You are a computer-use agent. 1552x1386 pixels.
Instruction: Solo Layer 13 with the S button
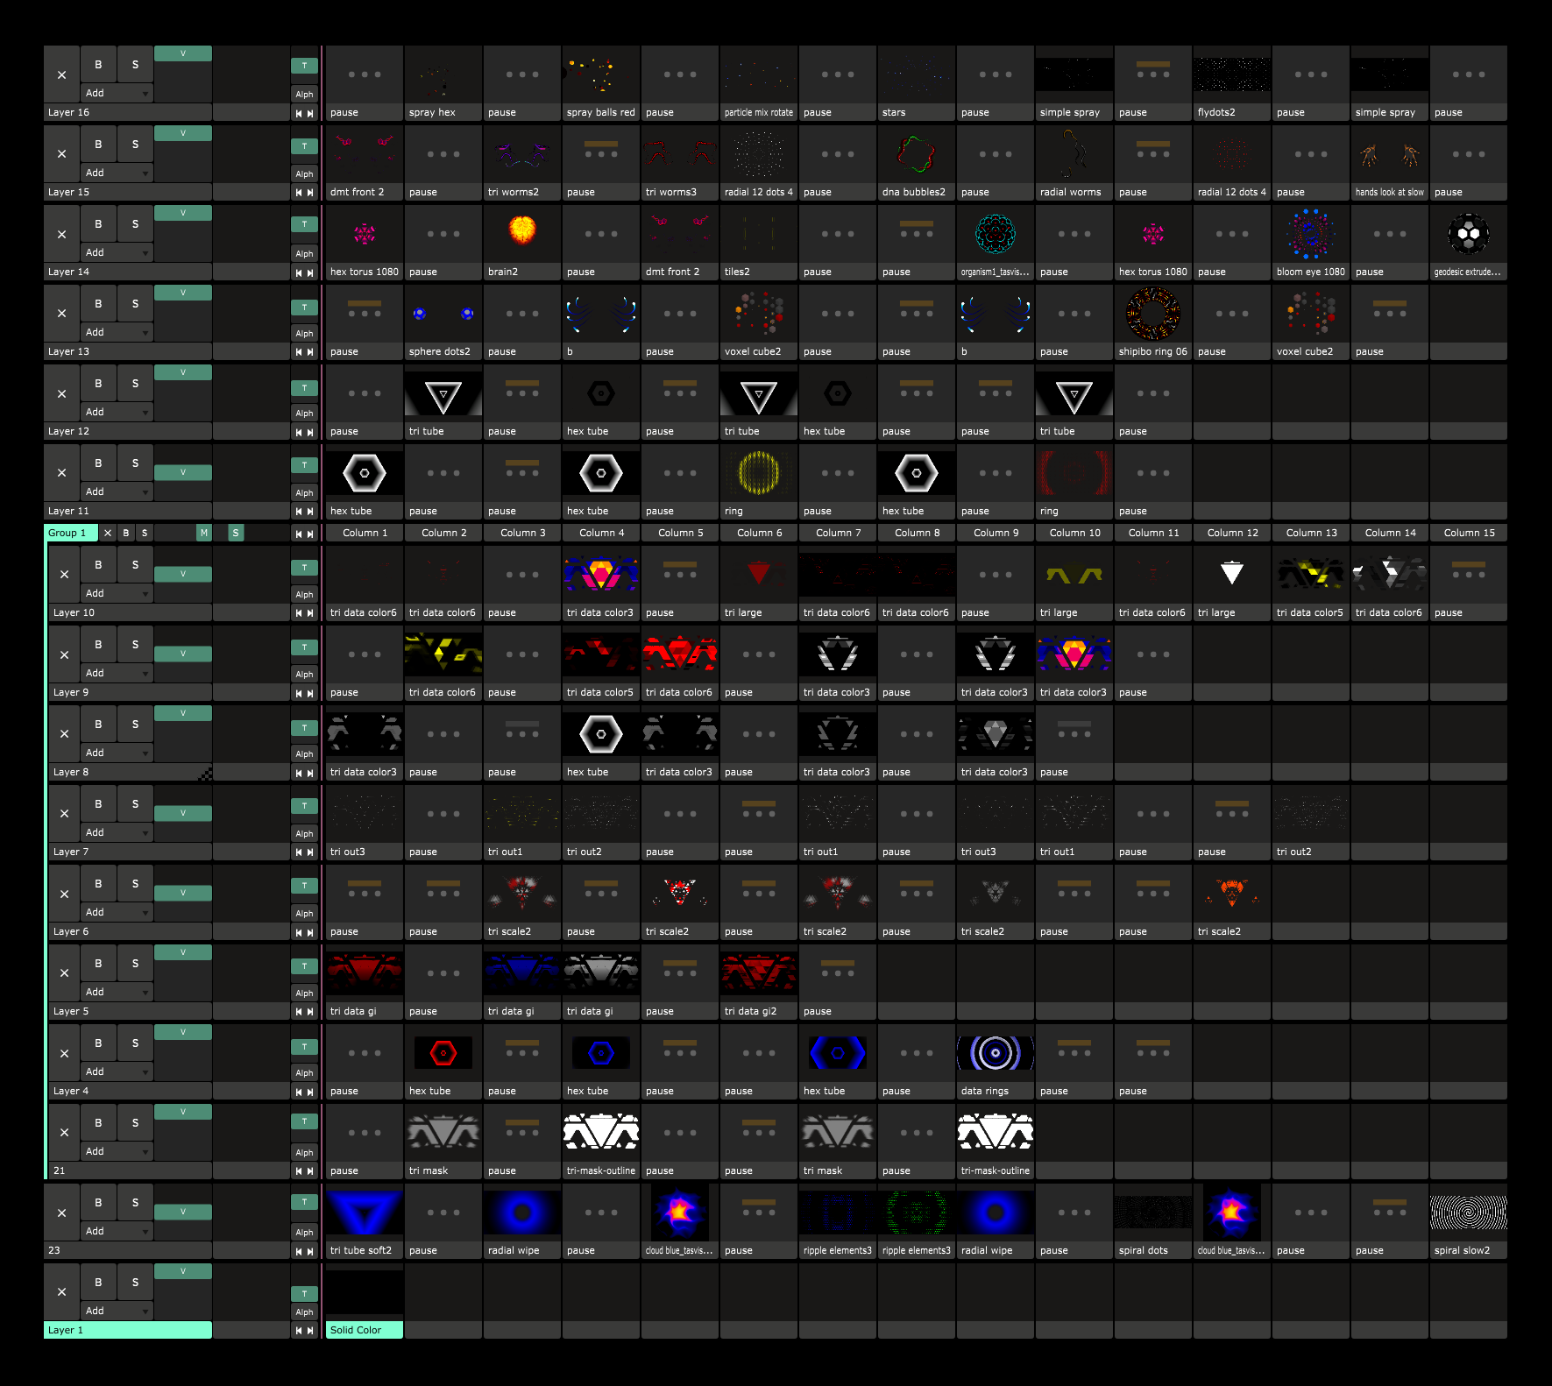click(135, 304)
